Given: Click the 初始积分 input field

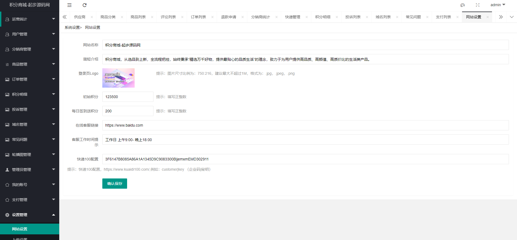Looking at the screenshot, I should click(x=128, y=97).
